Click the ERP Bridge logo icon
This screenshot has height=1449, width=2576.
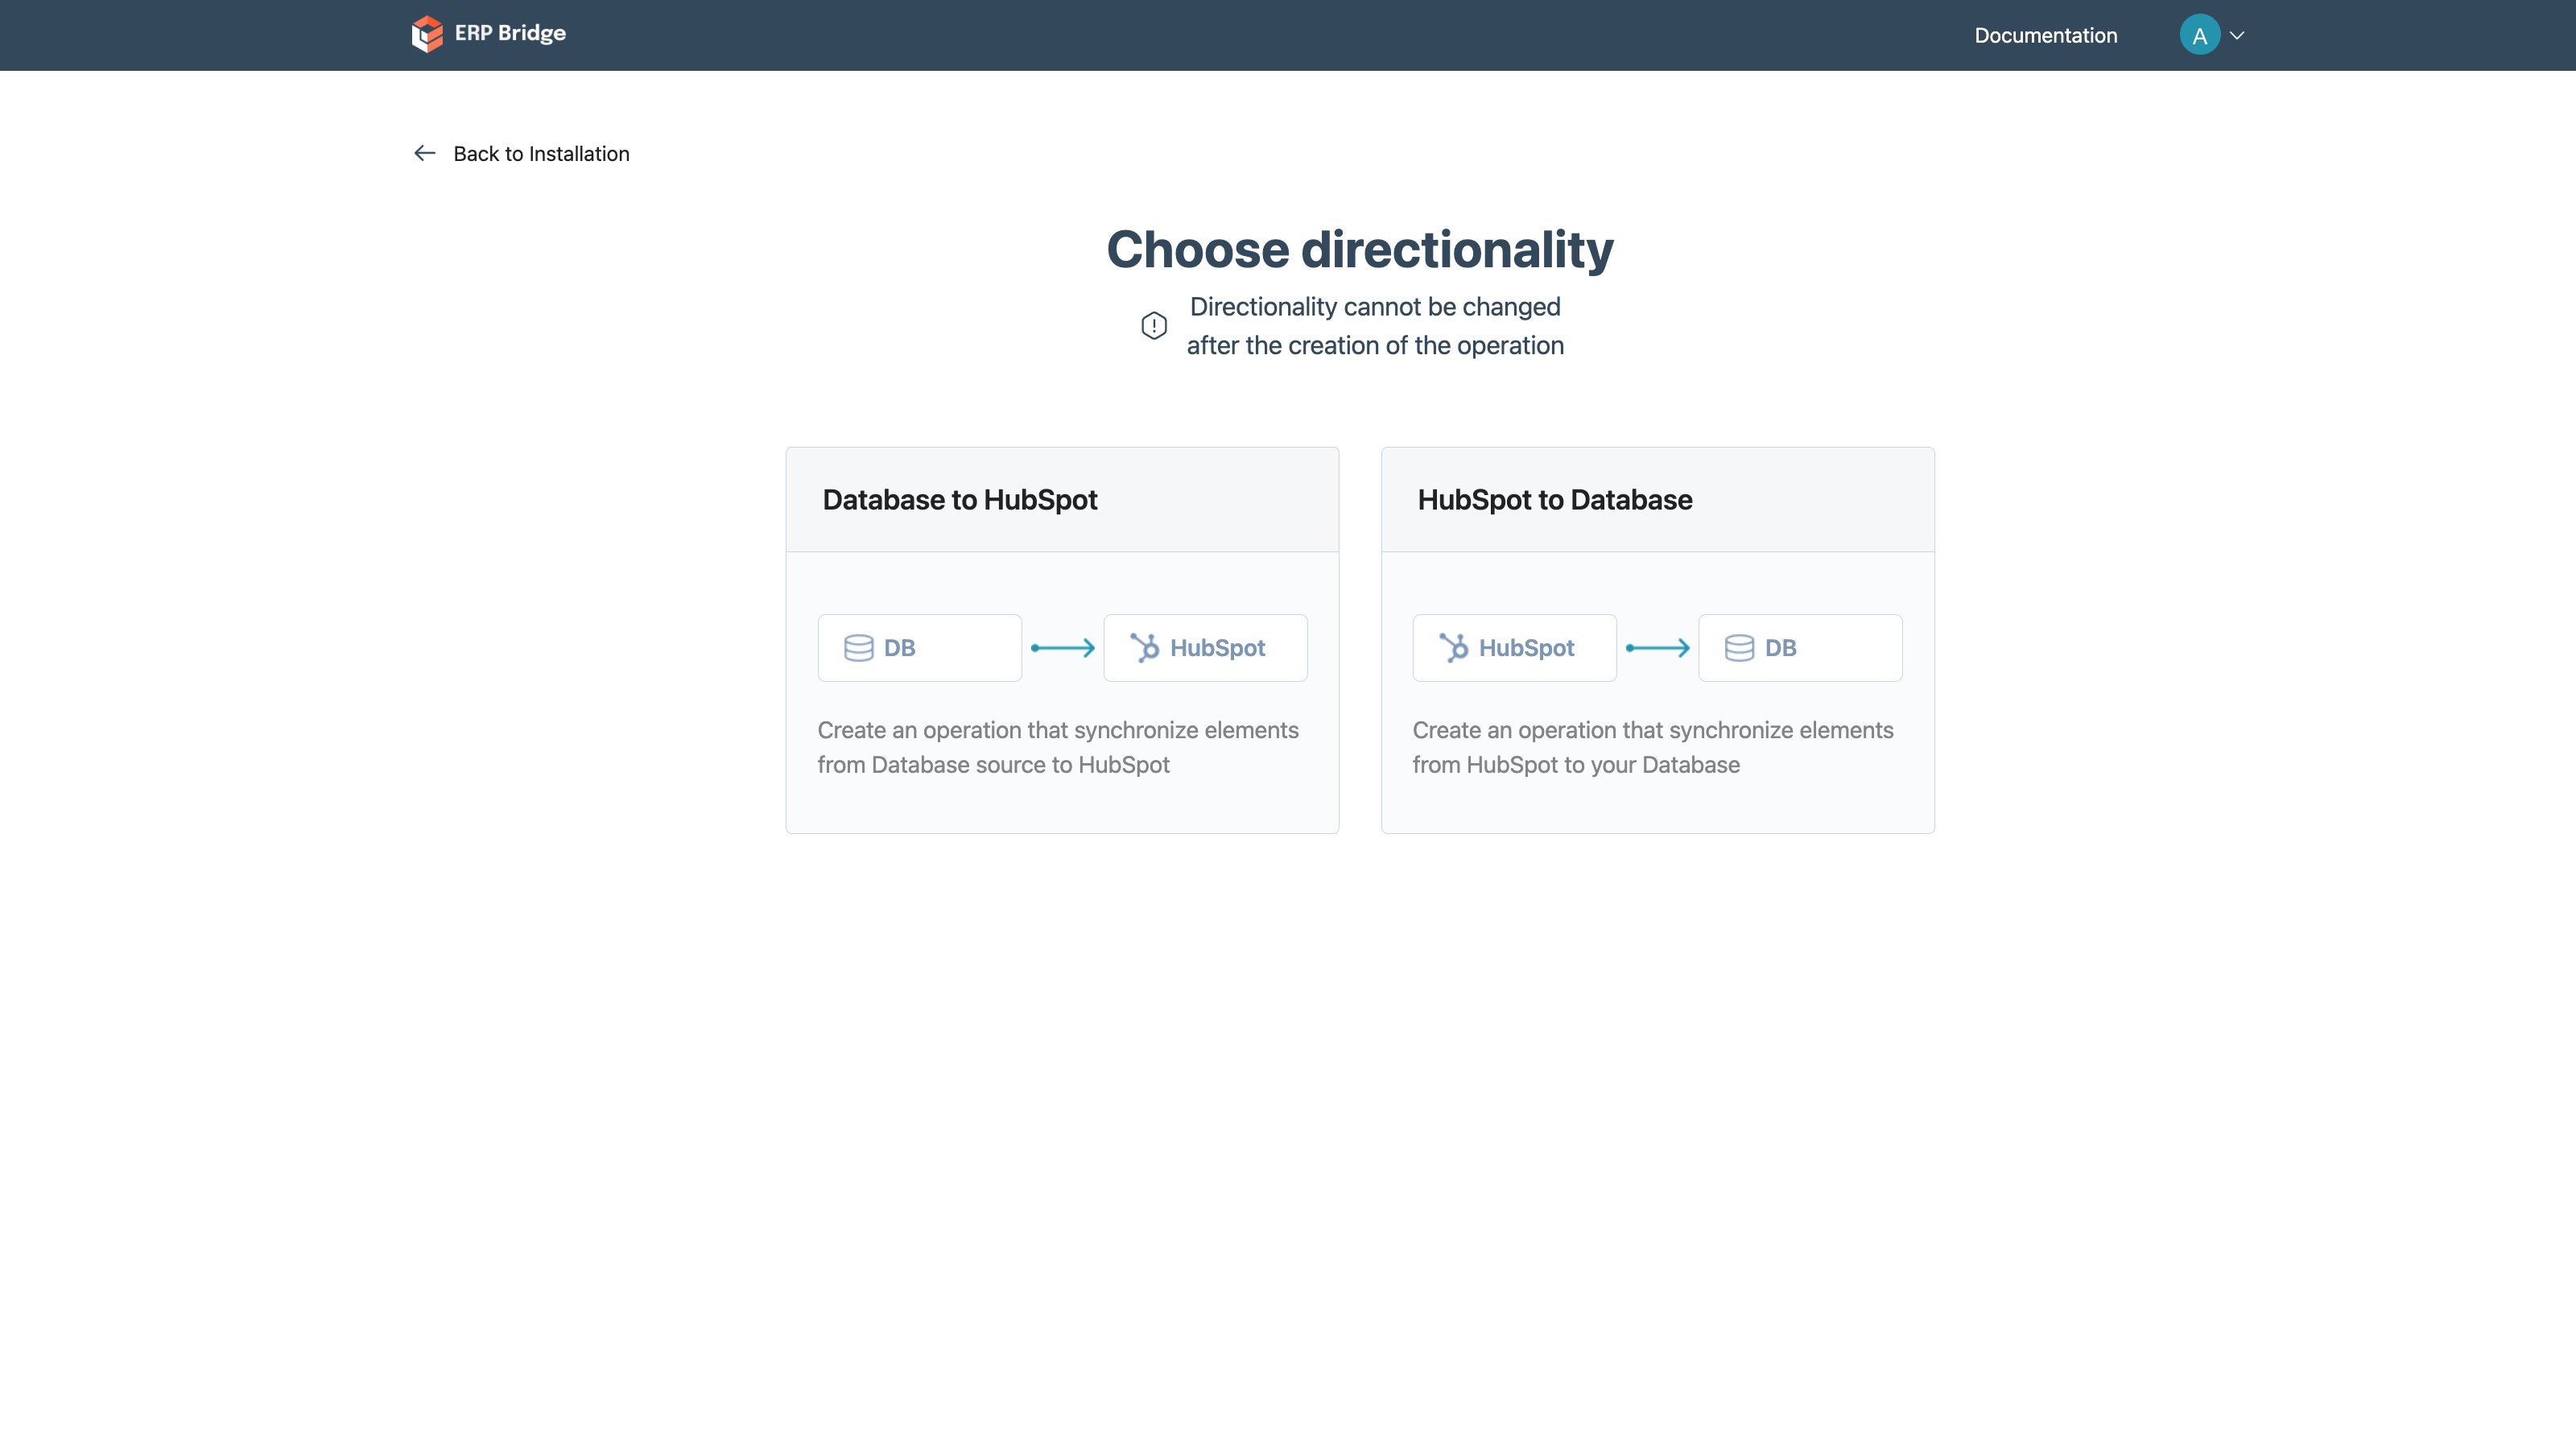(x=427, y=33)
